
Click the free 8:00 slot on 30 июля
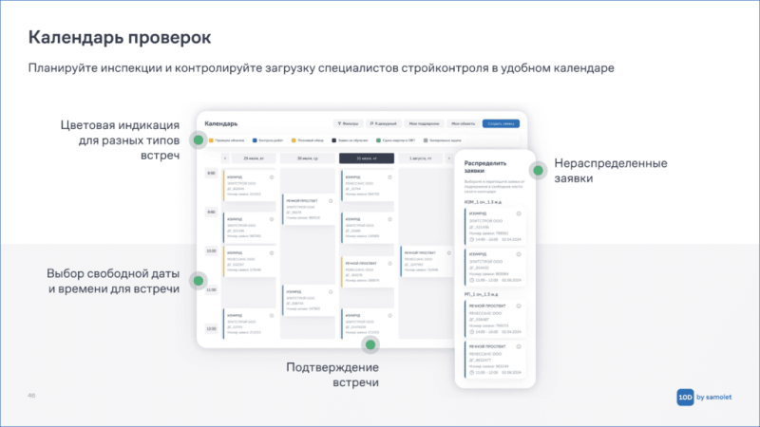tap(308, 180)
